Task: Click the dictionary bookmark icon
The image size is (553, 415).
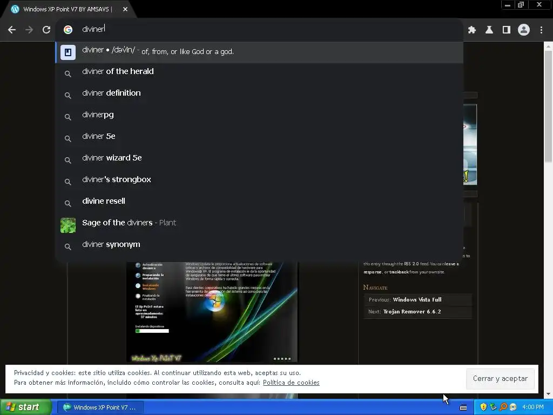Action: [x=68, y=52]
